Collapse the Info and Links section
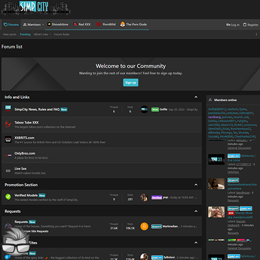Viewport: 260px width, 260px height. click(196, 97)
